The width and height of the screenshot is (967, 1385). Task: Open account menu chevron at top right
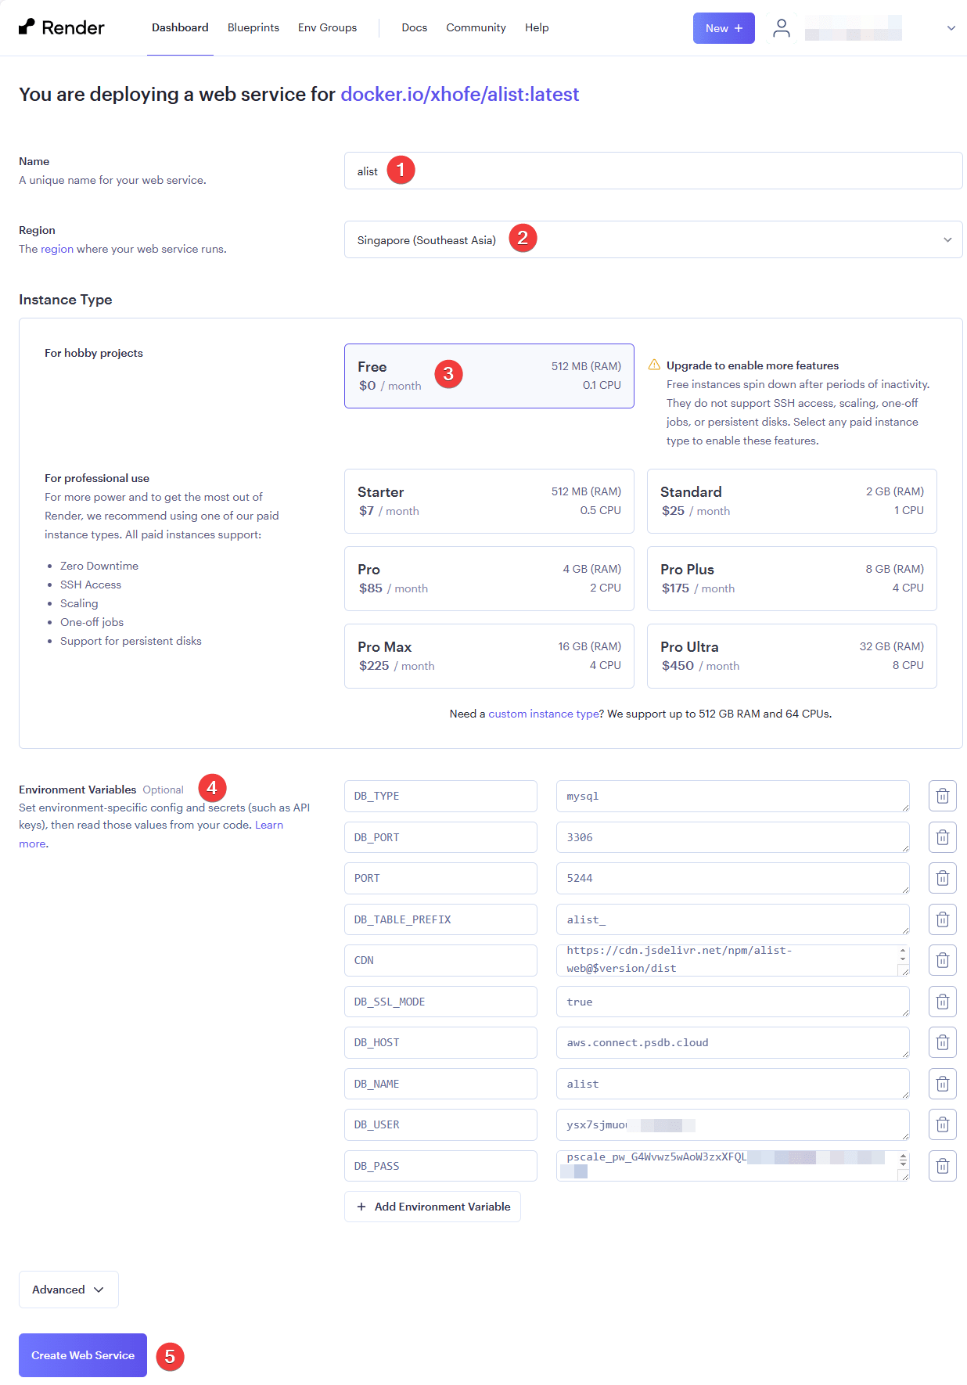(951, 28)
